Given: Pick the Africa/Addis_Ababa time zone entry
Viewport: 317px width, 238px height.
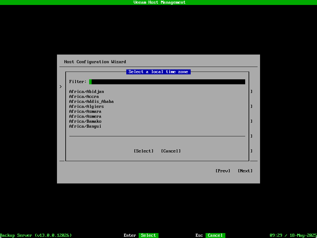Looking at the screenshot, I should tap(91, 102).
